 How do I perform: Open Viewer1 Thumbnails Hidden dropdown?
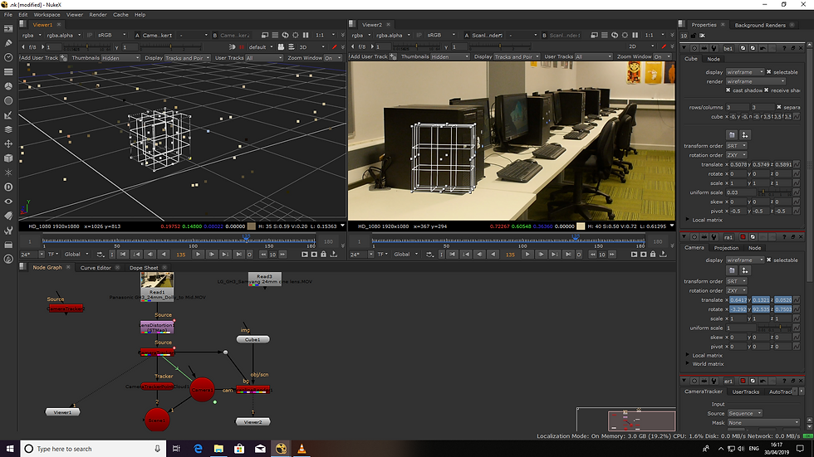coord(120,58)
